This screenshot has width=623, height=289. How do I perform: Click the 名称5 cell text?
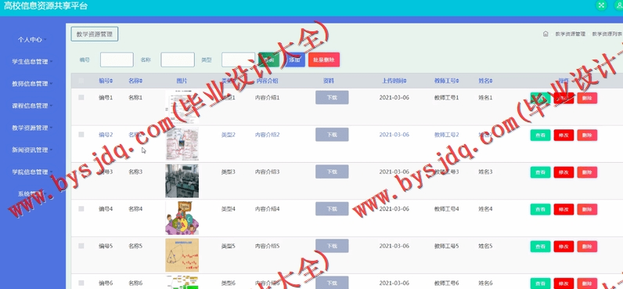[x=135, y=246]
